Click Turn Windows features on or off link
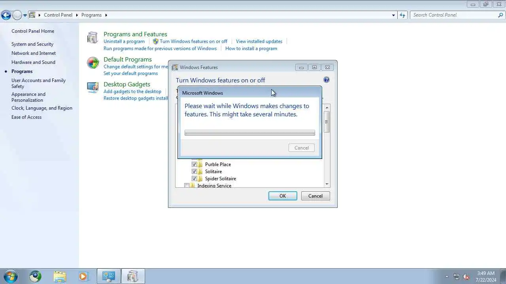This screenshot has width=506, height=284. tap(193, 41)
